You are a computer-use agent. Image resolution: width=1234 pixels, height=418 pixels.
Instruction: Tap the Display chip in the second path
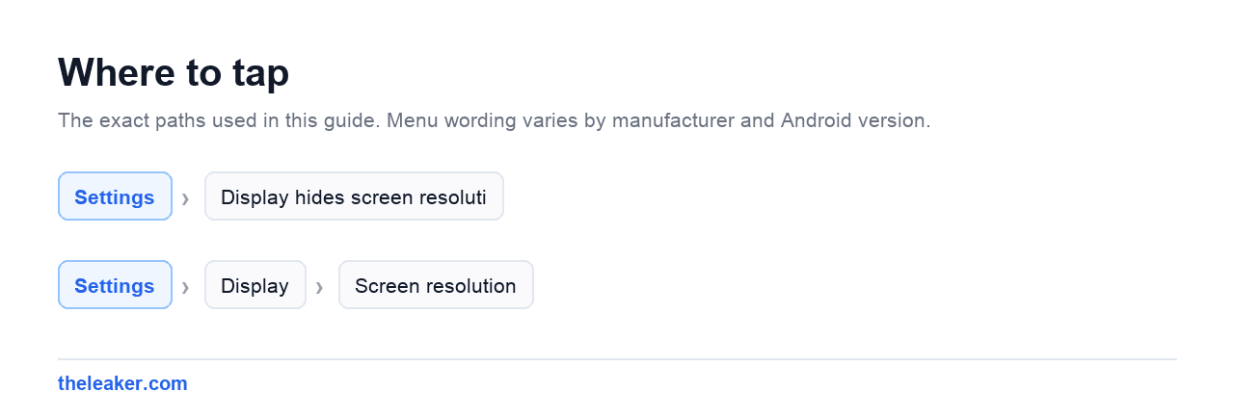point(255,285)
